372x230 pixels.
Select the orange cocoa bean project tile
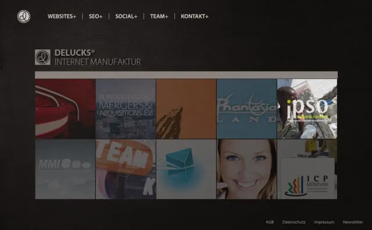(186, 109)
